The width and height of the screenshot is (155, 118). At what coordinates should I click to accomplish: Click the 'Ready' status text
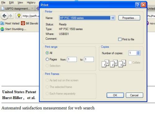(x=63, y=24)
